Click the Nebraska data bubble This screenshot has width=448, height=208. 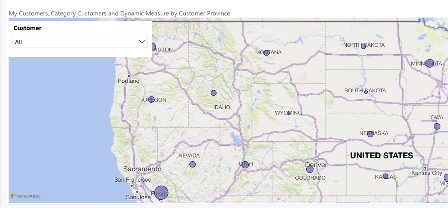(x=370, y=134)
